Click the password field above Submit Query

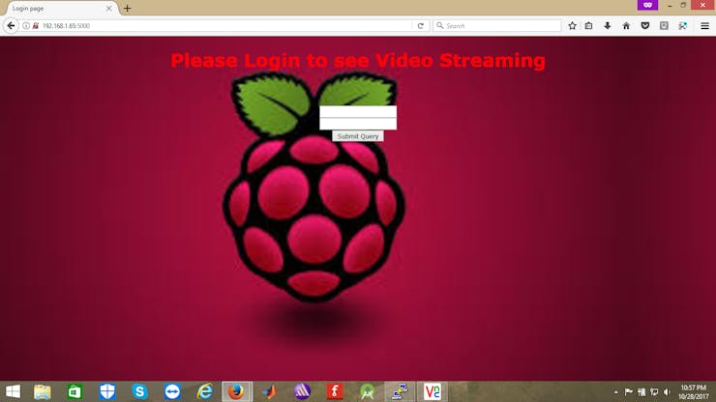[x=358, y=124]
